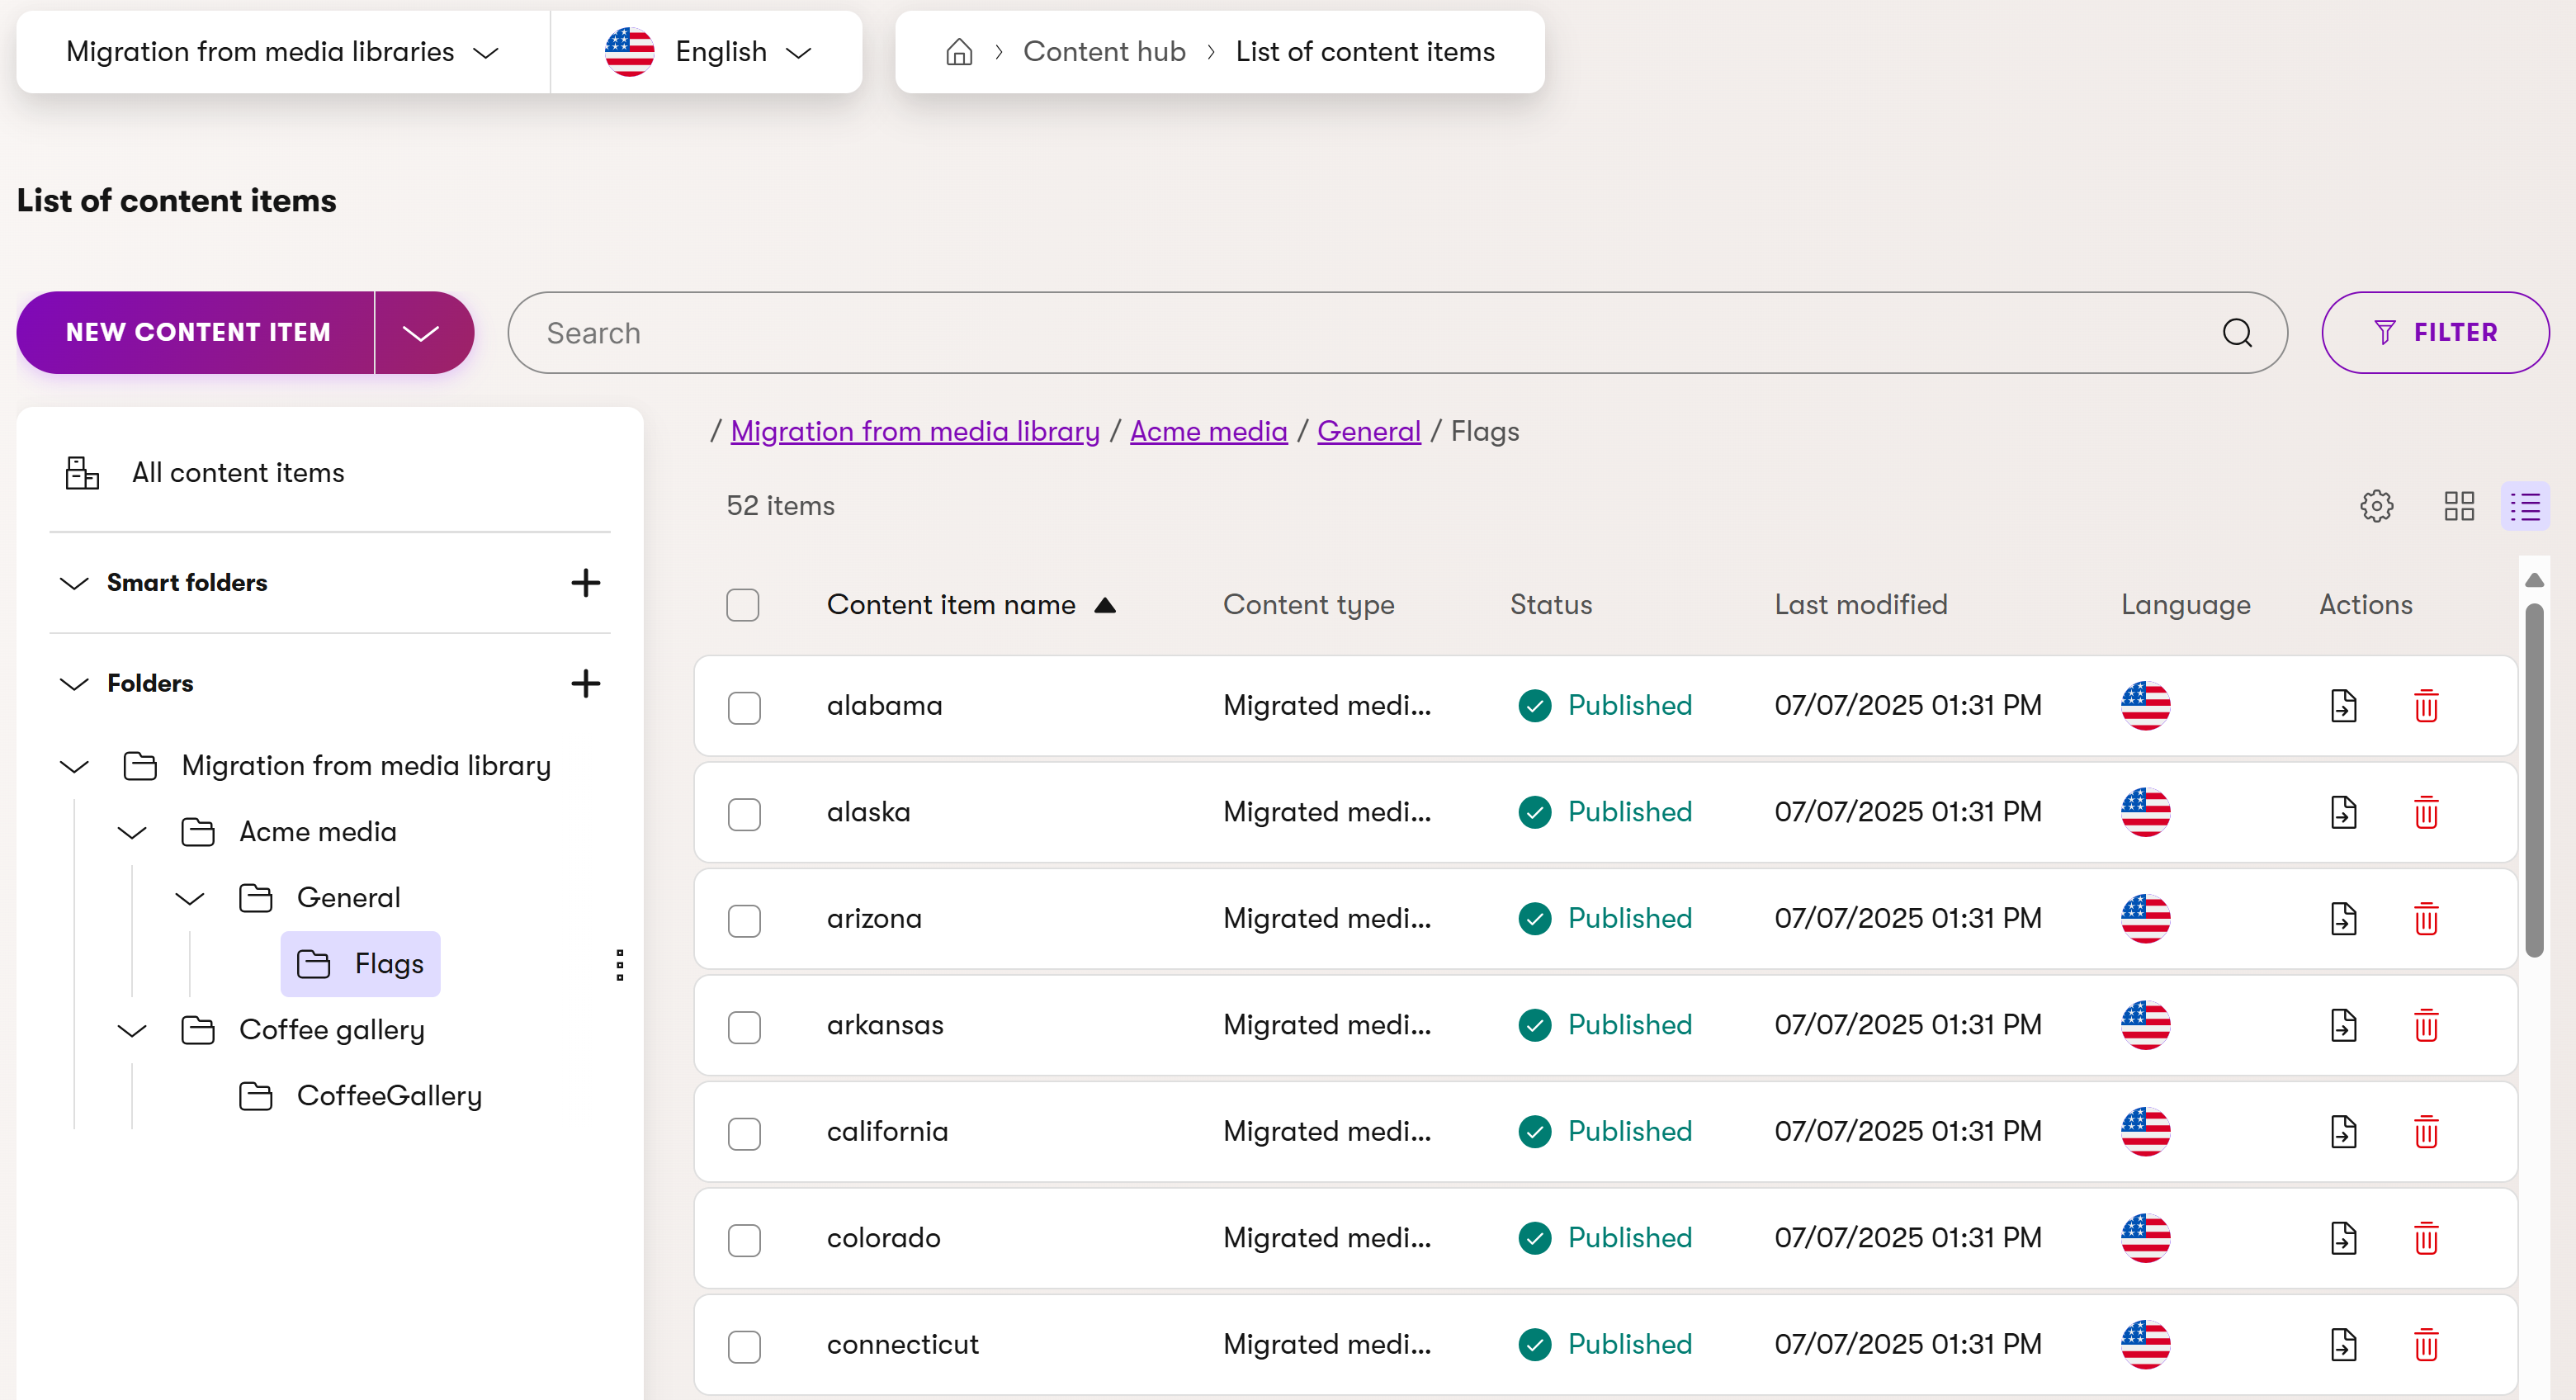The width and height of the screenshot is (2576, 1400).
Task: Delete the alabama content item
Action: tap(2426, 706)
